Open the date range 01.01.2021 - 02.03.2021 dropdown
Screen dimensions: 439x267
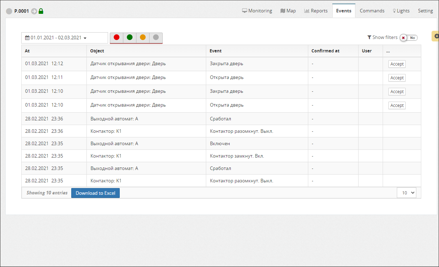(64, 38)
